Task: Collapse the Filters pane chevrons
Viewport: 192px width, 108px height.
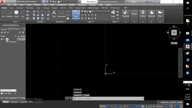Action: [15, 36]
